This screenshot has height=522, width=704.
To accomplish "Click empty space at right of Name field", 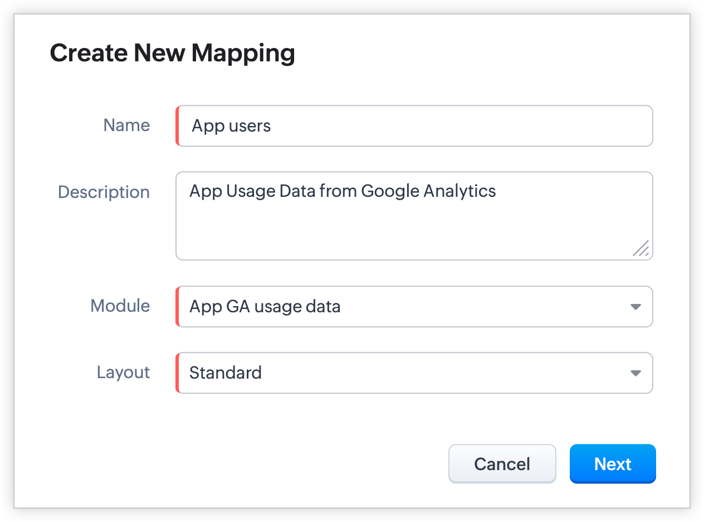I will click(x=501, y=126).
